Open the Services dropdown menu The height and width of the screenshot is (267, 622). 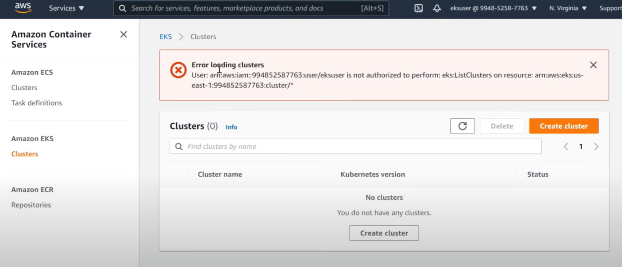click(x=66, y=8)
